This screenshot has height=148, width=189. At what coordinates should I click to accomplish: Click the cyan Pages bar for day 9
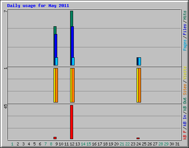[56, 61]
